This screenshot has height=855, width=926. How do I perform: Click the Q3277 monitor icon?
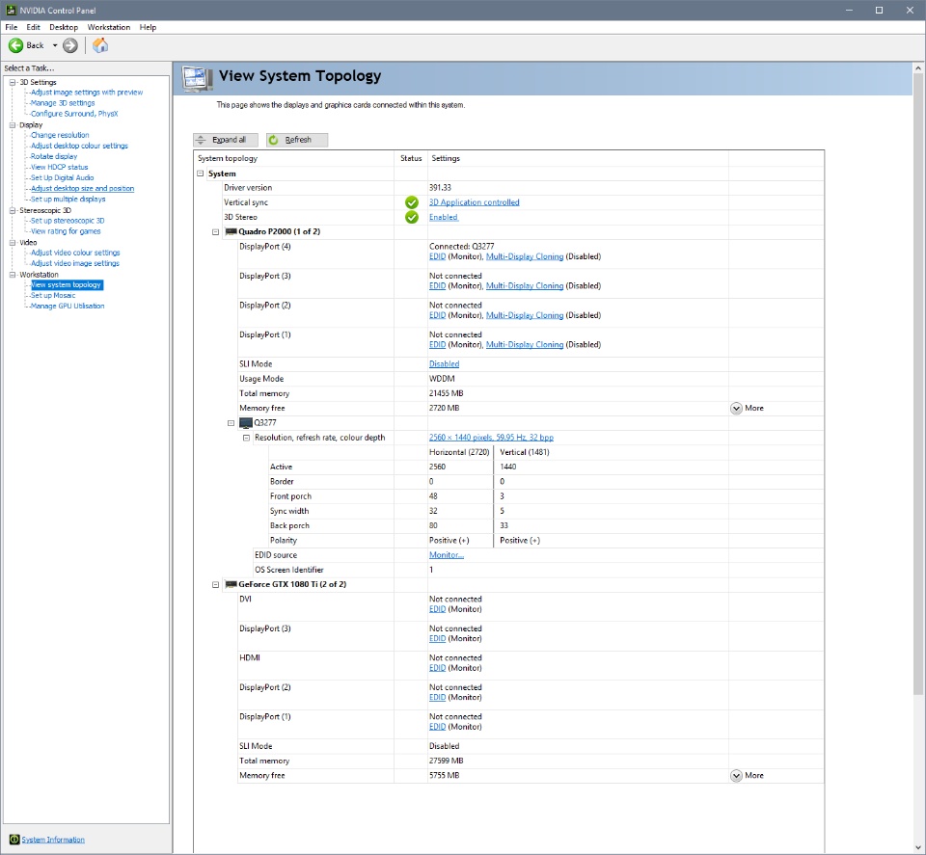(x=246, y=423)
